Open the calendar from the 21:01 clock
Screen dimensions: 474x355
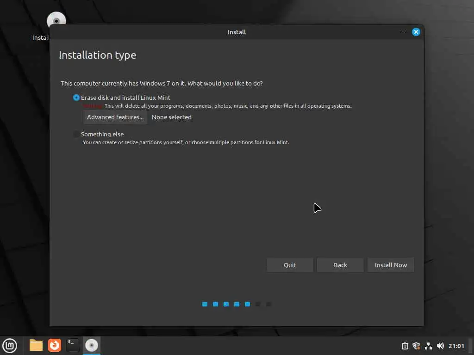point(456,346)
